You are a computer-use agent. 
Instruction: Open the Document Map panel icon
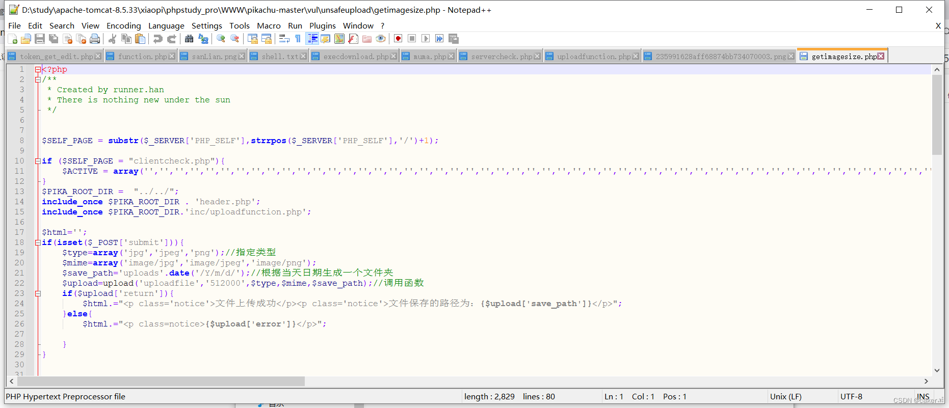(339, 39)
